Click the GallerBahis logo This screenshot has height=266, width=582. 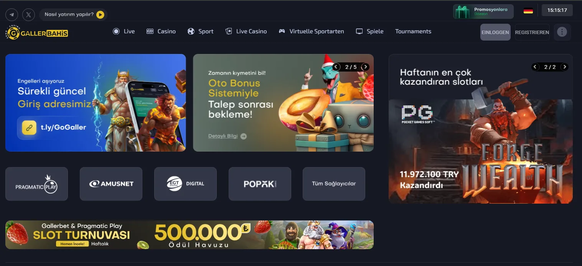click(37, 33)
